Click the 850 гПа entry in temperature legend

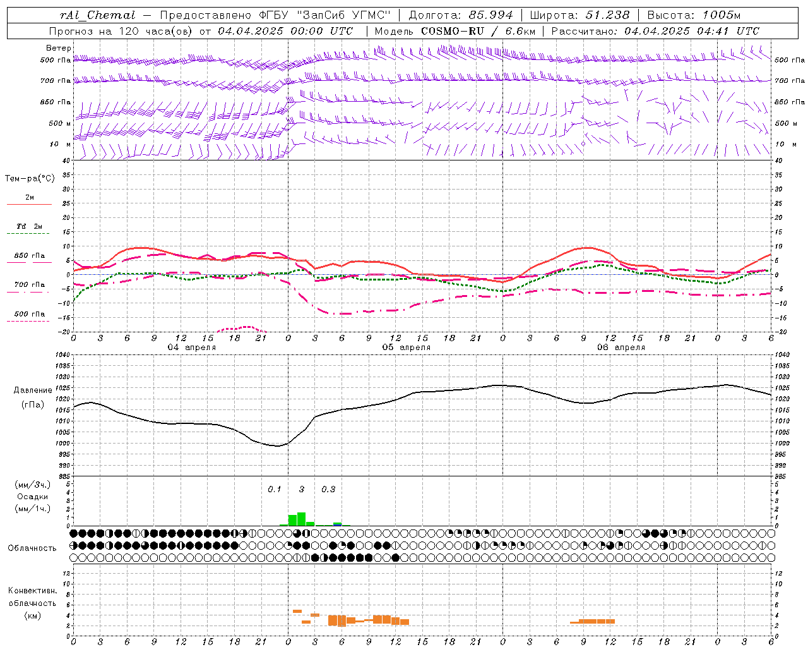(30, 256)
